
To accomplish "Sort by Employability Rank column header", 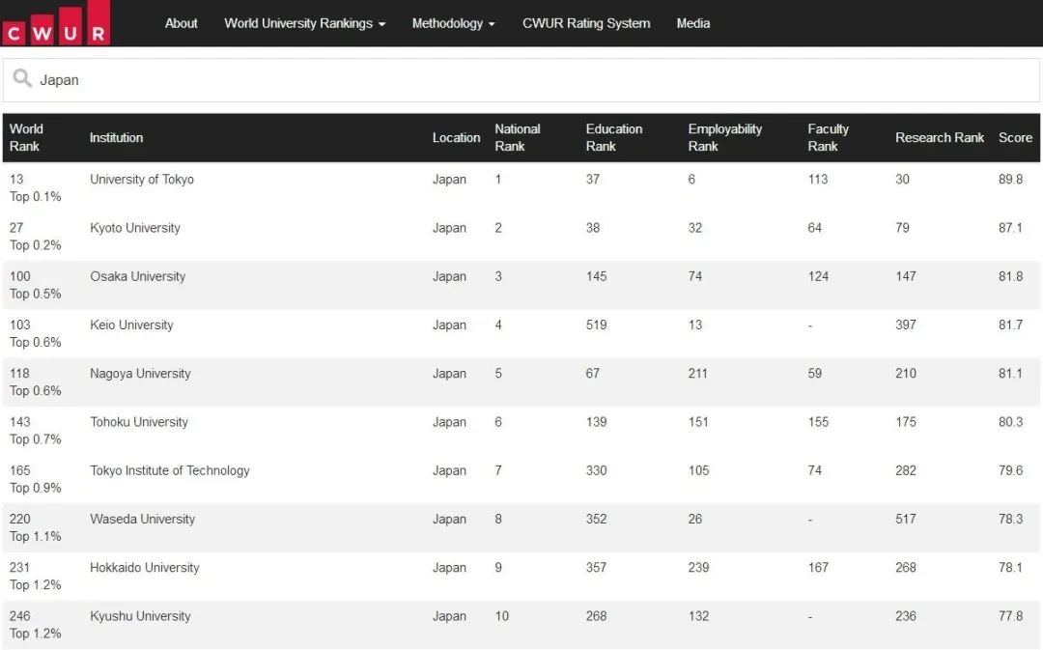I will click(724, 137).
